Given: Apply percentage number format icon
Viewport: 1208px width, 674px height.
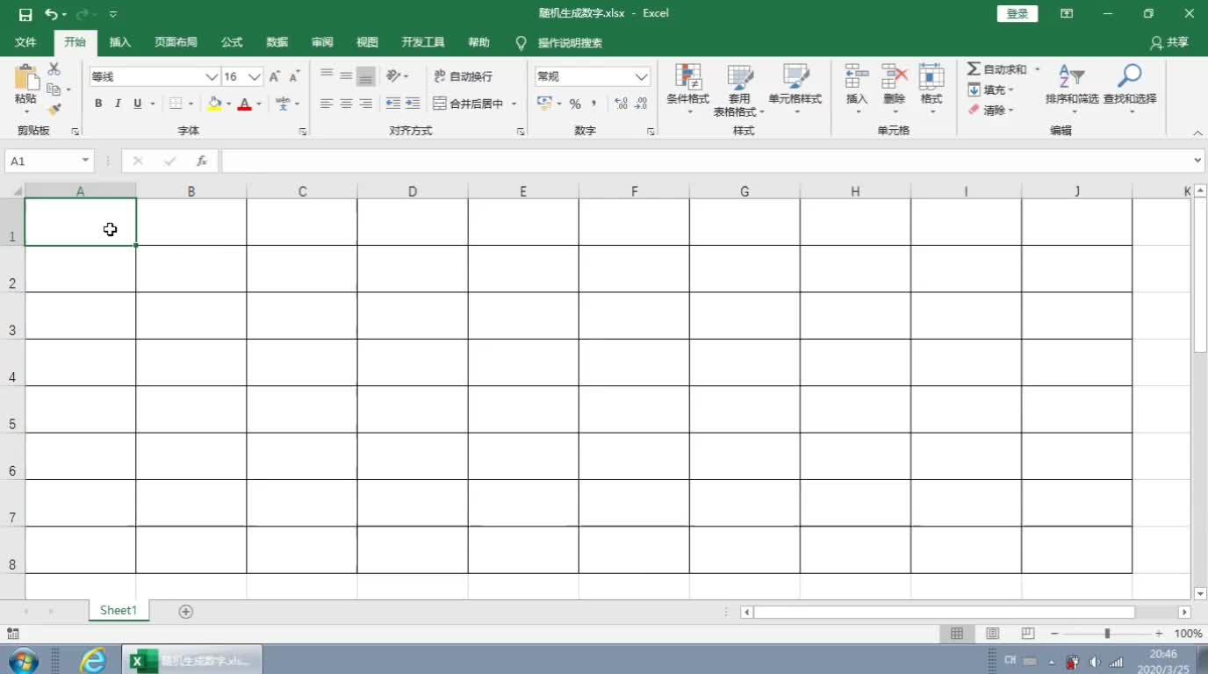Looking at the screenshot, I should pyautogui.click(x=575, y=104).
